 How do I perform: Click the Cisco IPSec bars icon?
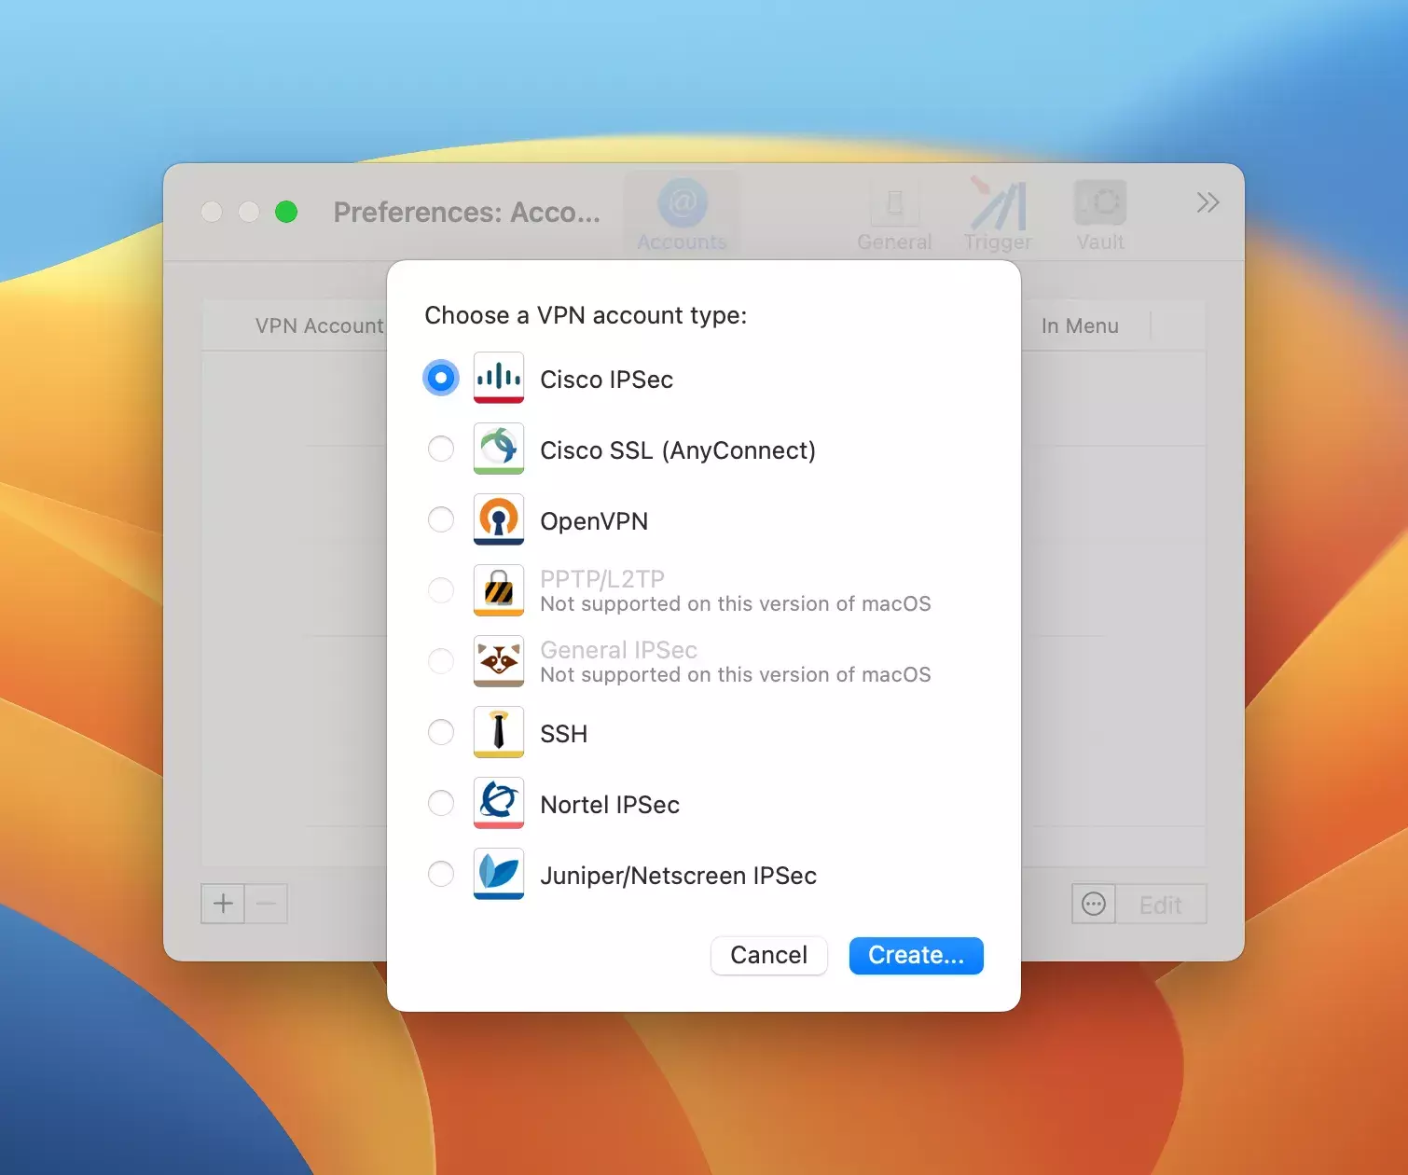pos(499,378)
